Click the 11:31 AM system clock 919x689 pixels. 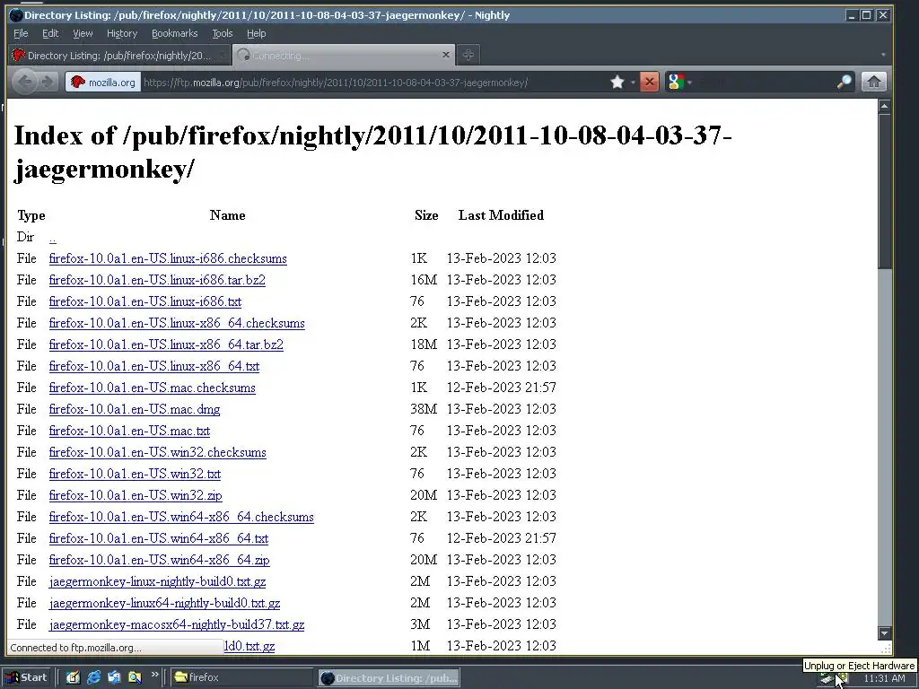pos(884,678)
